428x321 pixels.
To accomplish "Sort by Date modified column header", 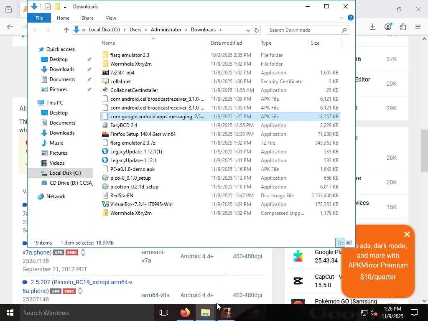I will tap(233, 43).
